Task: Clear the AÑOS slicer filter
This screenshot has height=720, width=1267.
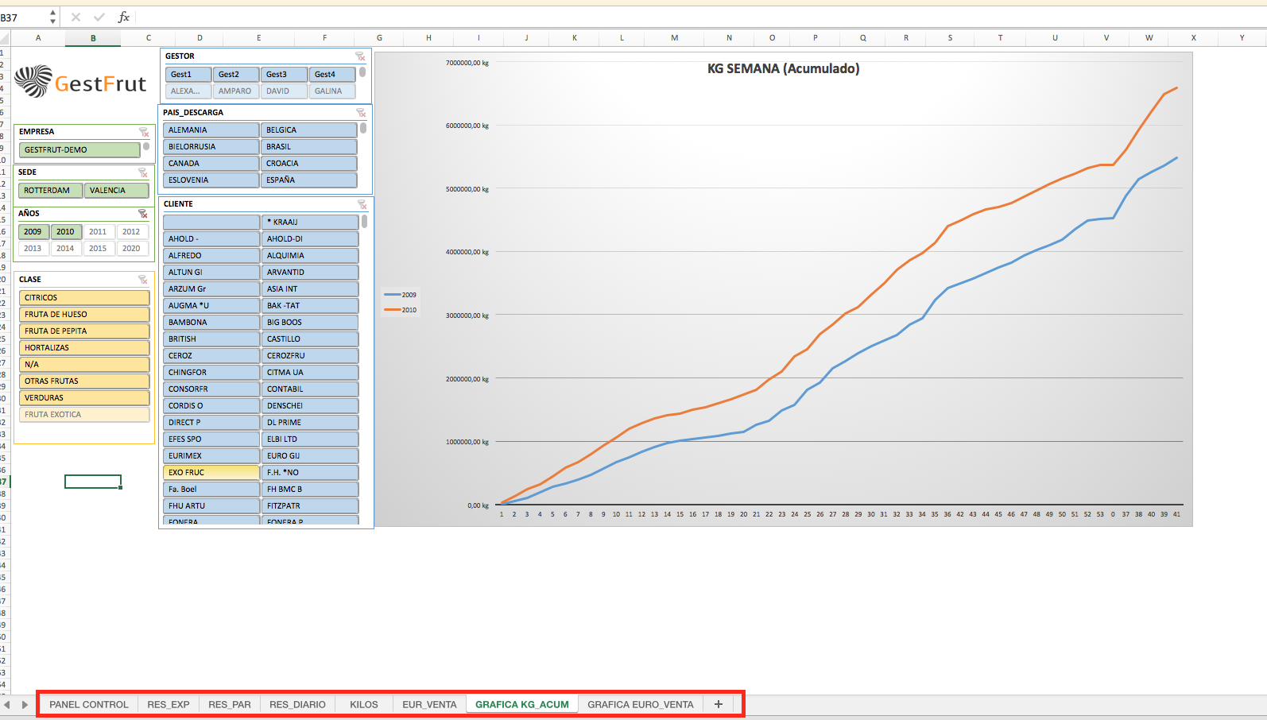Action: pos(143,214)
